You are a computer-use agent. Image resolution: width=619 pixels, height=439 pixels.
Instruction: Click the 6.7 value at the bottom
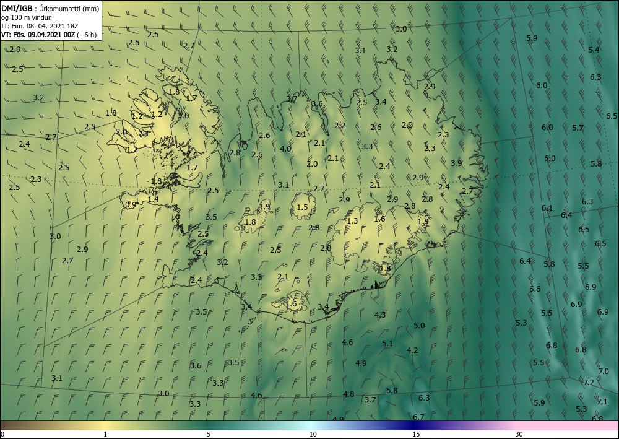click(418, 417)
